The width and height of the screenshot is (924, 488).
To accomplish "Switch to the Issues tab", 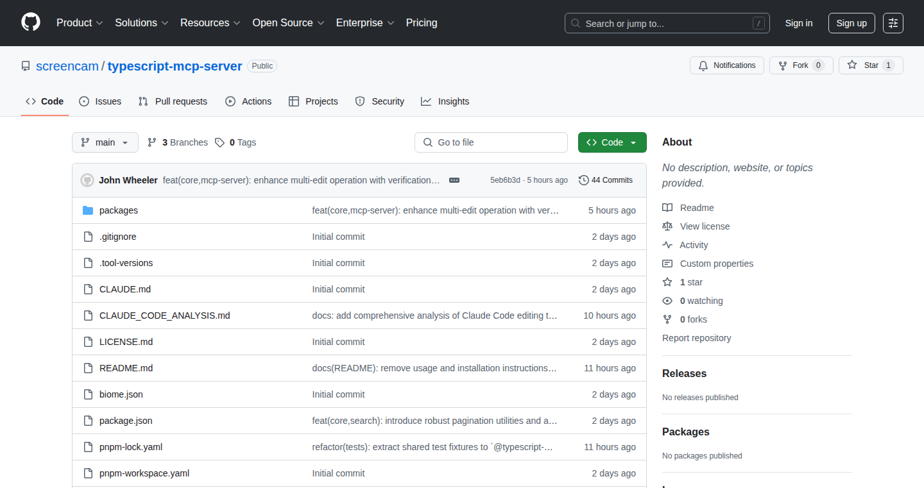I will tap(100, 101).
